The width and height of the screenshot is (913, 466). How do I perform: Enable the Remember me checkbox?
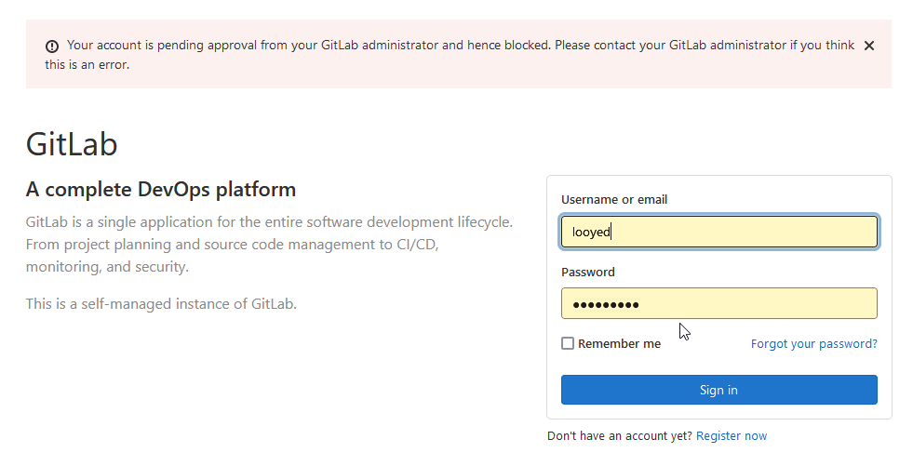[568, 343]
